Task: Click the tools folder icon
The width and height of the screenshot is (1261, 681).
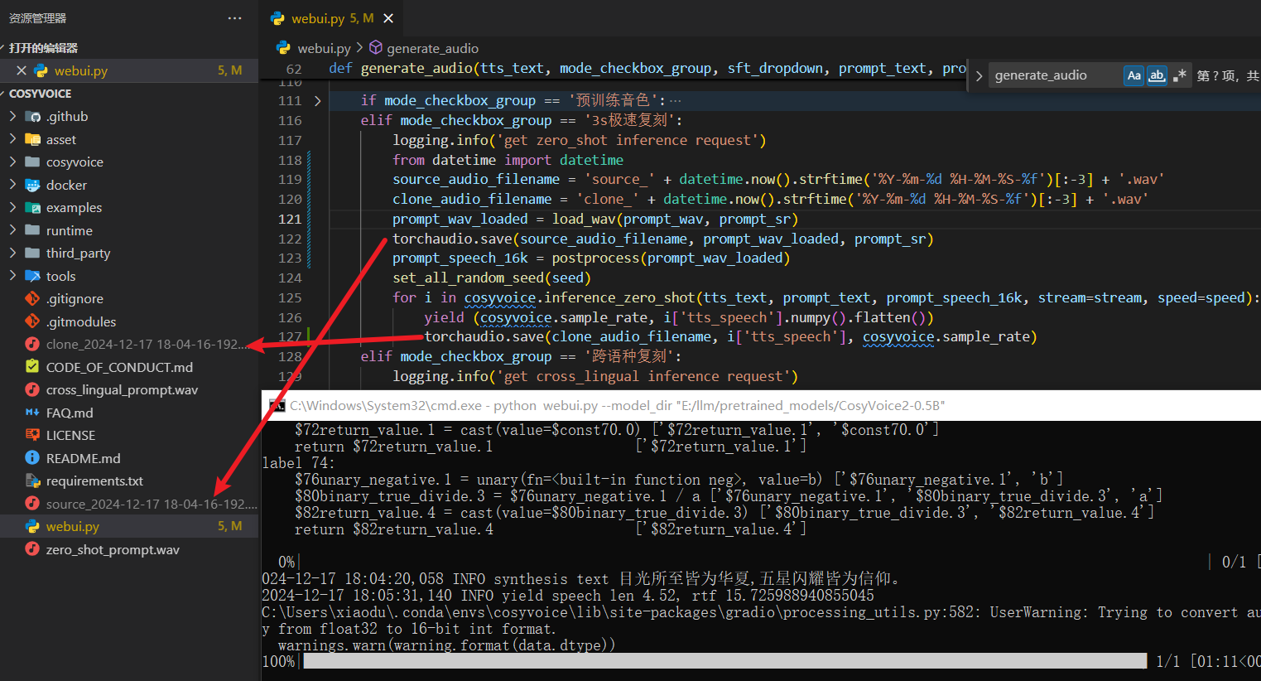Action: coord(33,276)
